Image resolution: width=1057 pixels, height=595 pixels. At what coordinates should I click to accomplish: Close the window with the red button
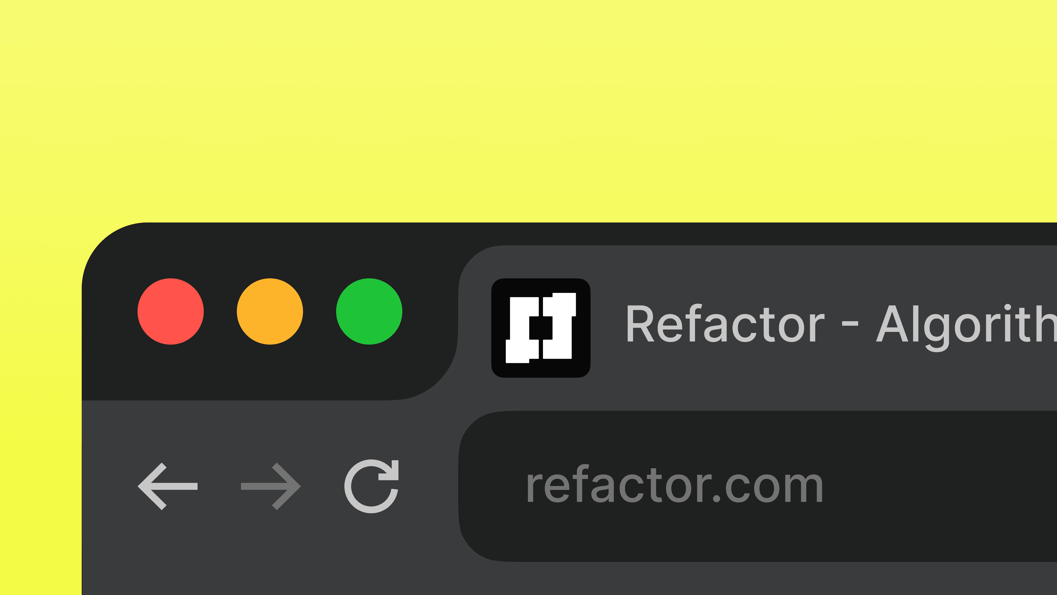(171, 311)
